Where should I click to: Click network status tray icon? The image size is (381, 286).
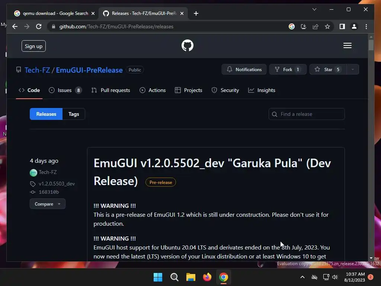[326, 277]
